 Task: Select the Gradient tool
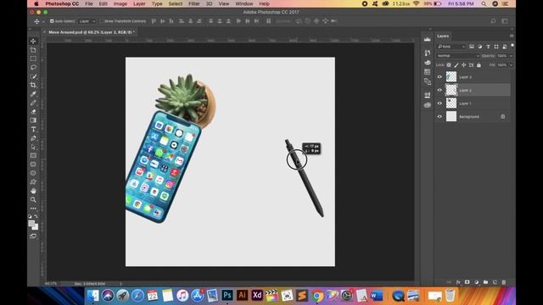point(33,120)
